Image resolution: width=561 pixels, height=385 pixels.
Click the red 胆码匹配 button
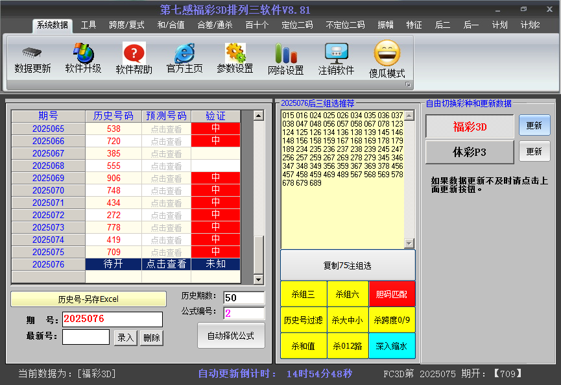392,294
